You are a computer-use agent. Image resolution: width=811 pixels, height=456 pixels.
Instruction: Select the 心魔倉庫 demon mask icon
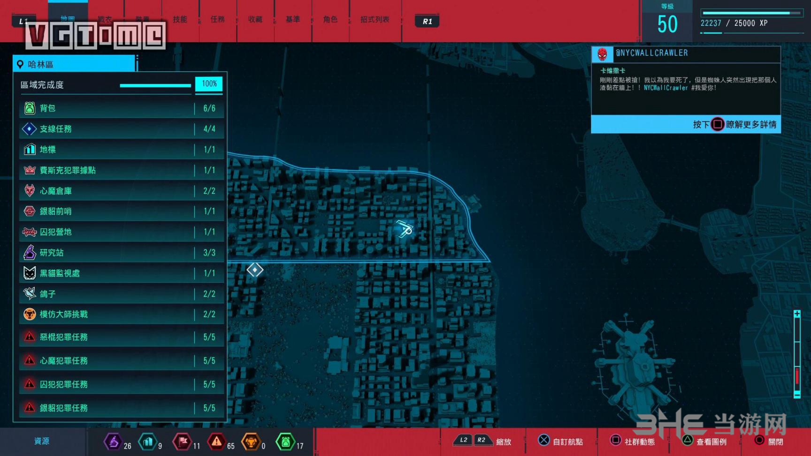tap(30, 190)
